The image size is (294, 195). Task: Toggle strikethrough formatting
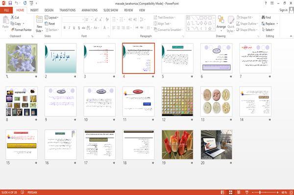(83, 28)
